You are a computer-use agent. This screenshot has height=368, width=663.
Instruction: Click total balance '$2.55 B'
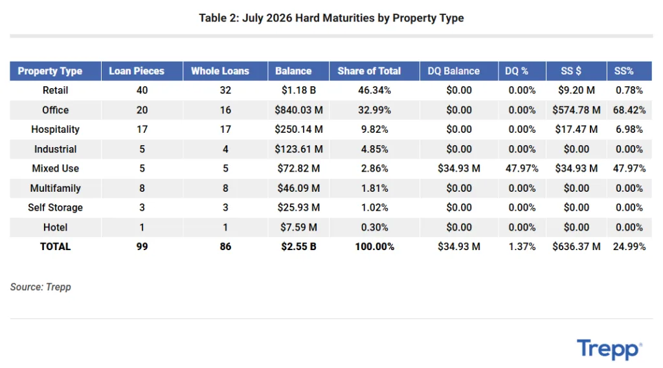point(298,247)
